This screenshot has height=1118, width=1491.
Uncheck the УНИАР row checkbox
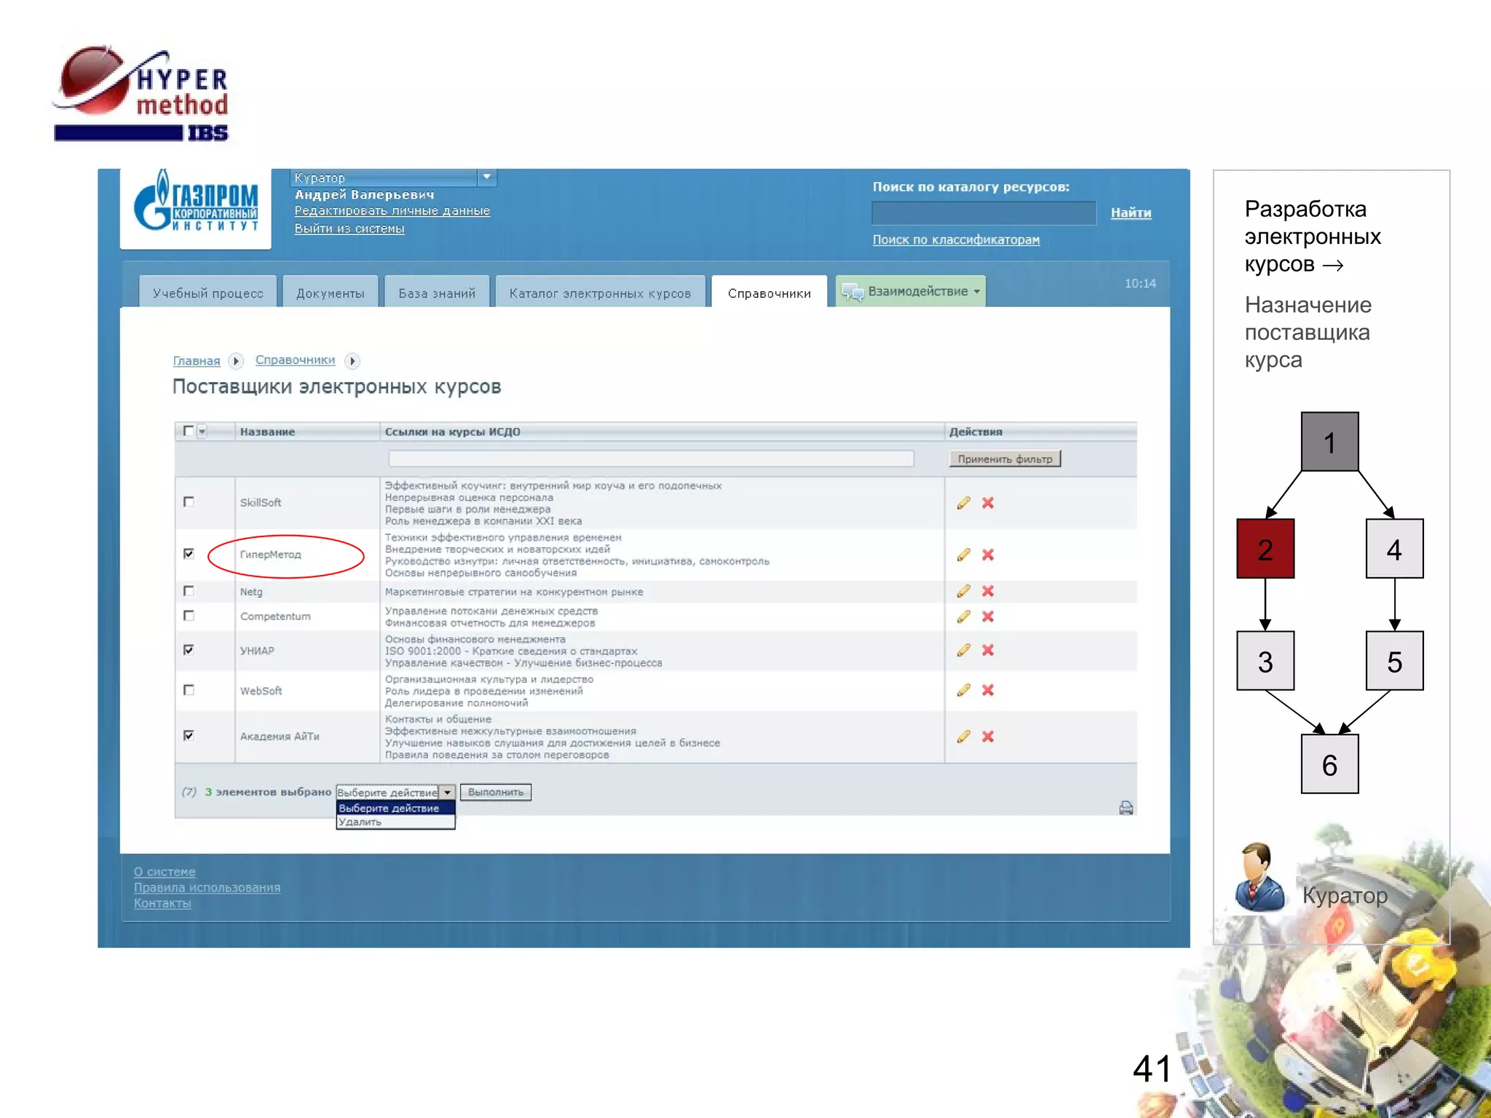pyautogui.click(x=189, y=650)
